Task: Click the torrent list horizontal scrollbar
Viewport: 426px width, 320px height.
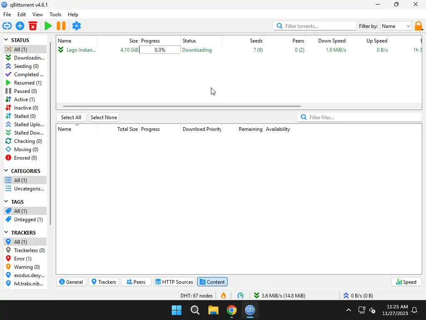Action: (x=182, y=106)
